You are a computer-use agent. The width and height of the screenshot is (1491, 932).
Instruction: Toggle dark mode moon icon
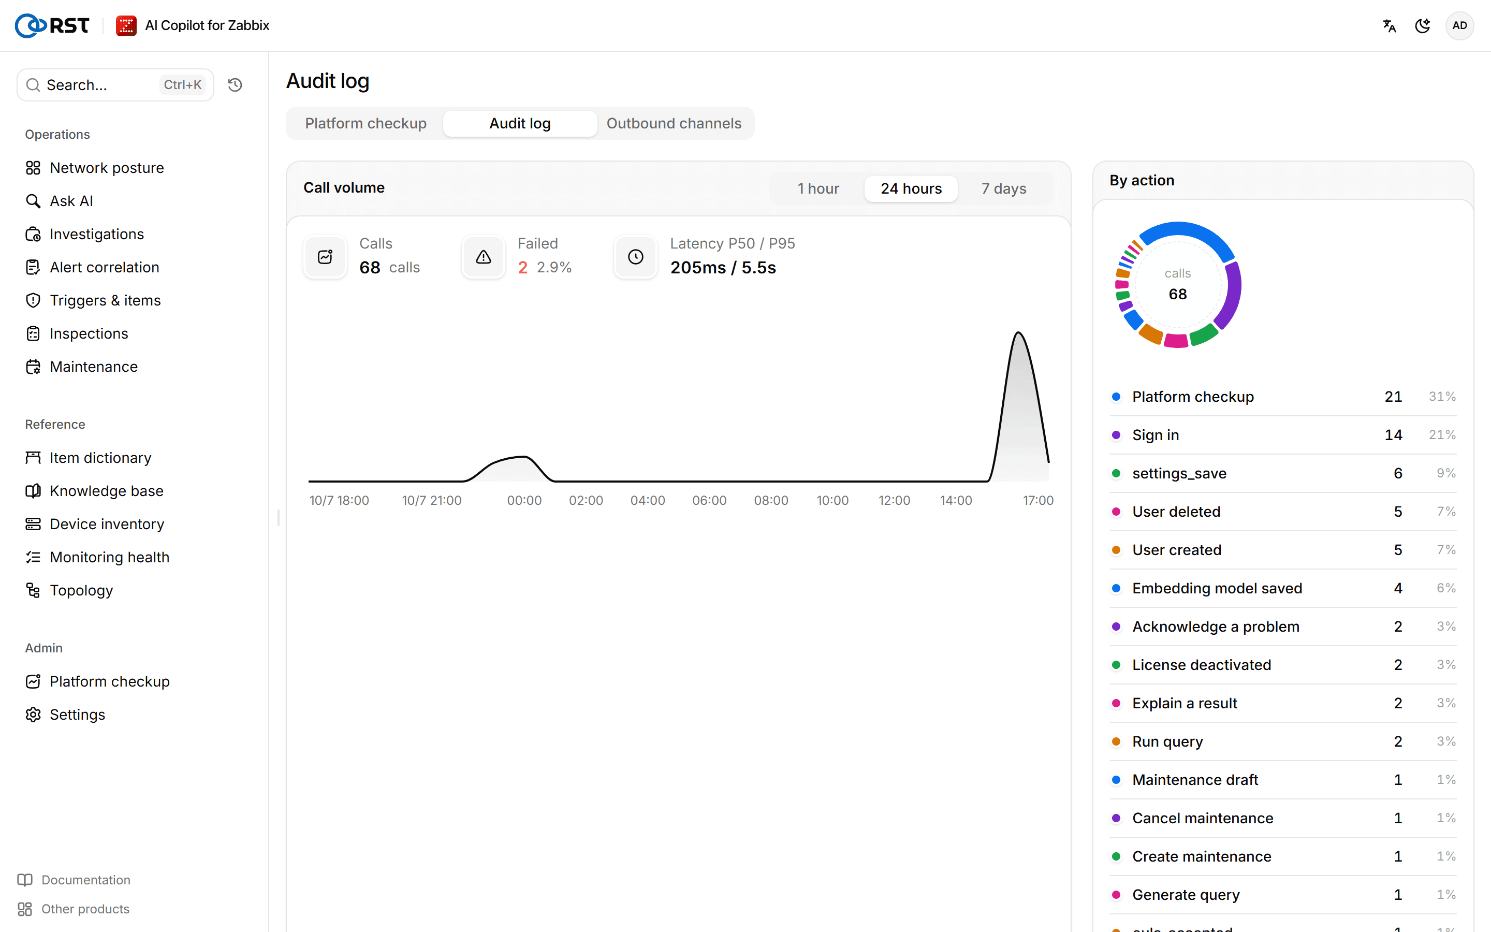(1423, 25)
